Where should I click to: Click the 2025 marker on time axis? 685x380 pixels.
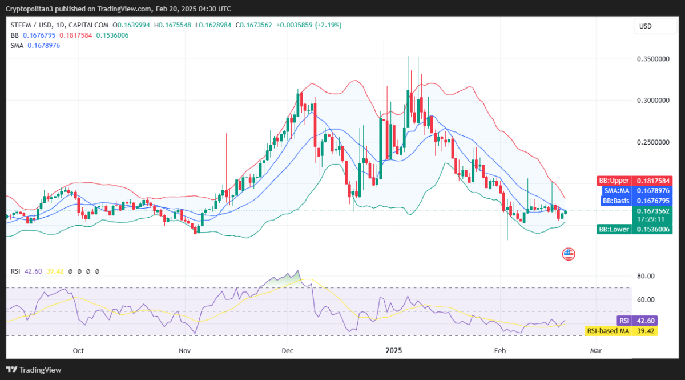(393, 350)
